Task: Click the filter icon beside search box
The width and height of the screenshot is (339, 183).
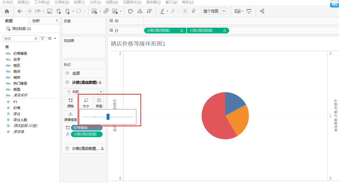Action: (42, 38)
